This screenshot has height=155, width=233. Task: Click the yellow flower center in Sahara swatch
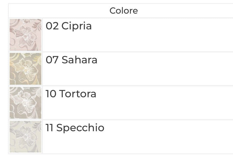pyautogui.click(x=26, y=69)
